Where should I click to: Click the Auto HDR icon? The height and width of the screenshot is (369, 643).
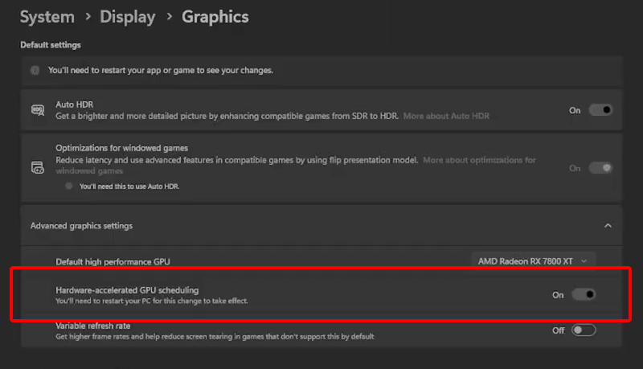point(38,110)
